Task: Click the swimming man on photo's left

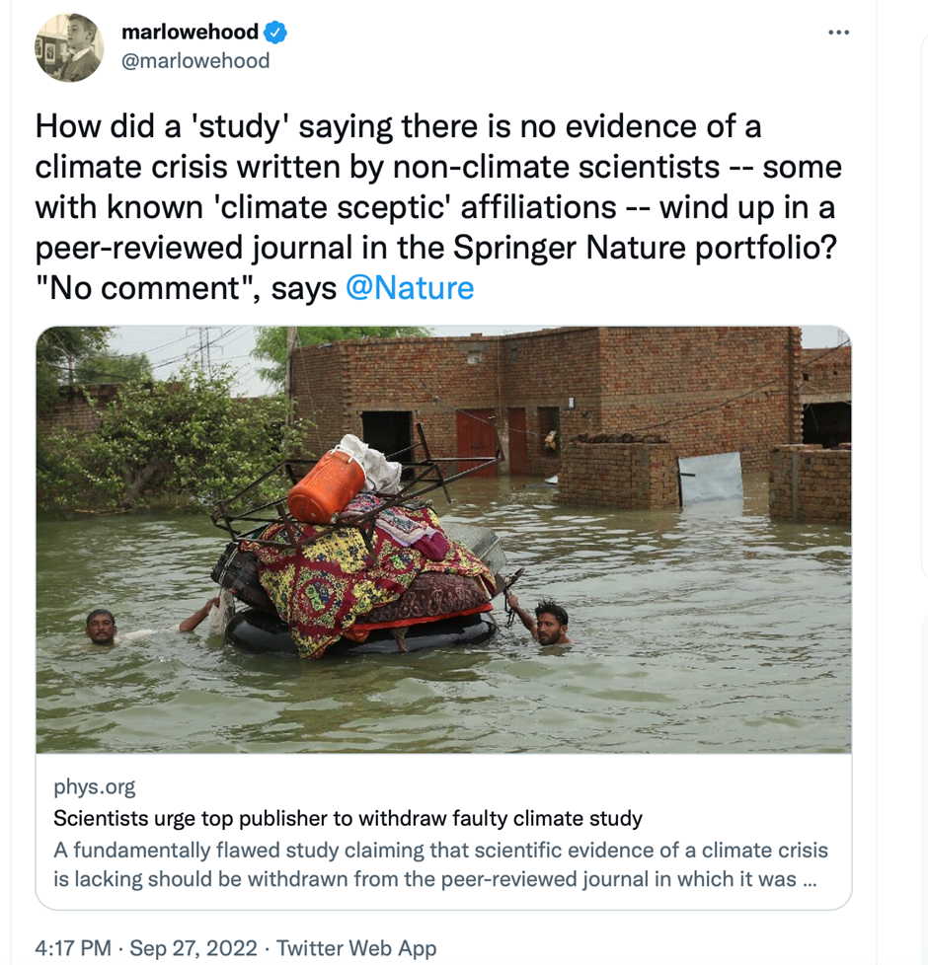Action: (101, 626)
